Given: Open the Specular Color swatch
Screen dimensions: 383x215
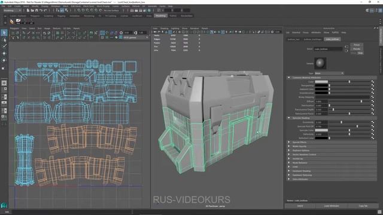Looking at the screenshot, I should (x=321, y=130).
